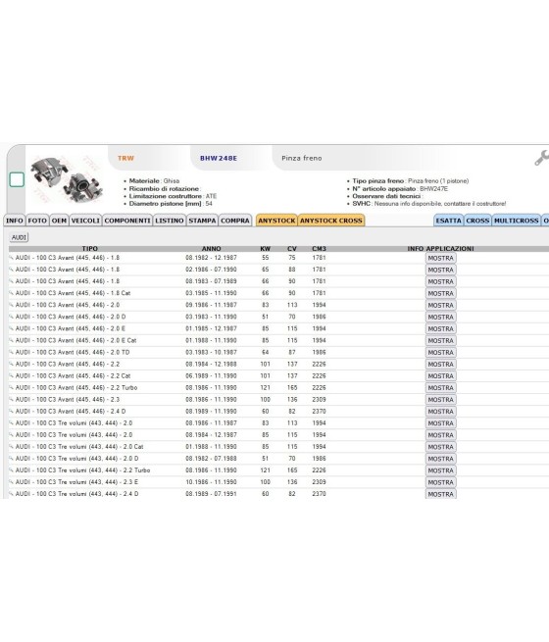Screen dimensions: 549x642
Task: Click the CV column header
Action: click(292, 249)
